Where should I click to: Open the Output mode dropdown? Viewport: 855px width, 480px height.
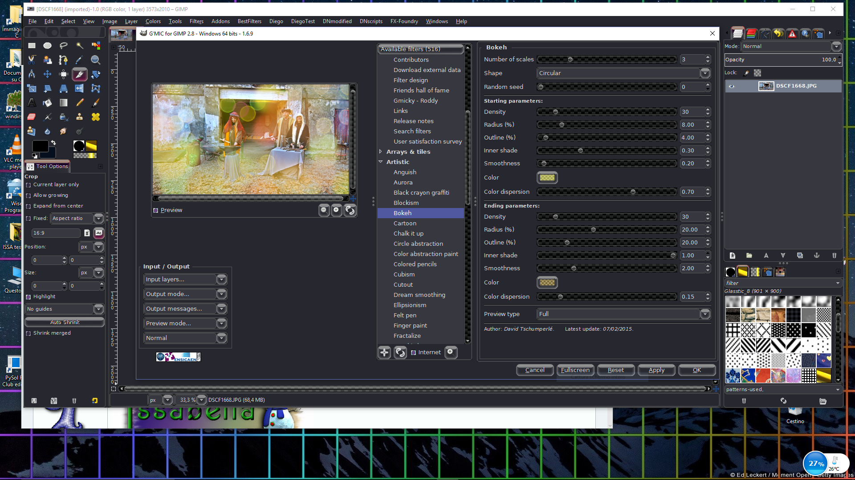185,294
